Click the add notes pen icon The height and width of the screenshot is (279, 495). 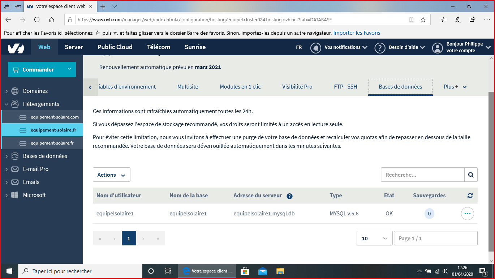point(458,20)
